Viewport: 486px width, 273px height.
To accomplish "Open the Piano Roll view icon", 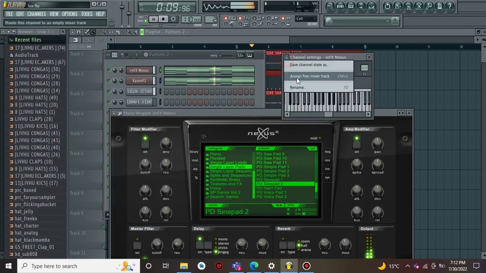I will click(x=350, y=6).
